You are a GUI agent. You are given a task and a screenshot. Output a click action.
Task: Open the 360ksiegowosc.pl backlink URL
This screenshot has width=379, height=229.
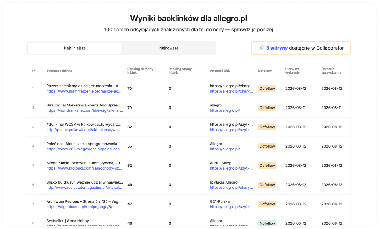coord(84,149)
